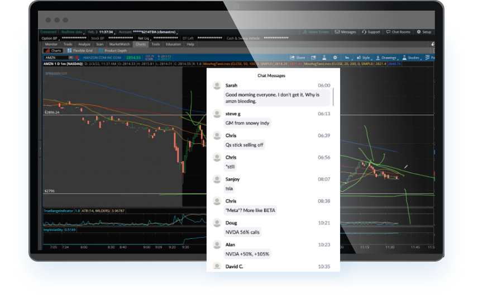Click the Share chart button
The image size is (478, 307).
pyautogui.click(x=297, y=58)
